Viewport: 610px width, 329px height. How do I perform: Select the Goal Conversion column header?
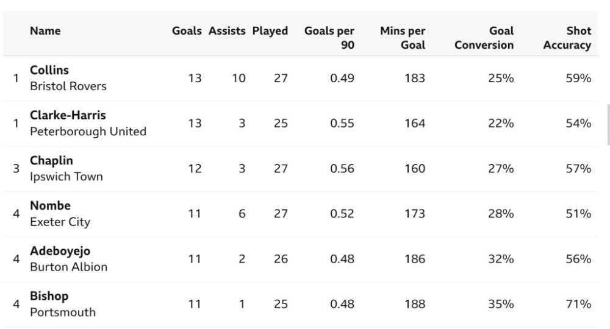(484, 38)
